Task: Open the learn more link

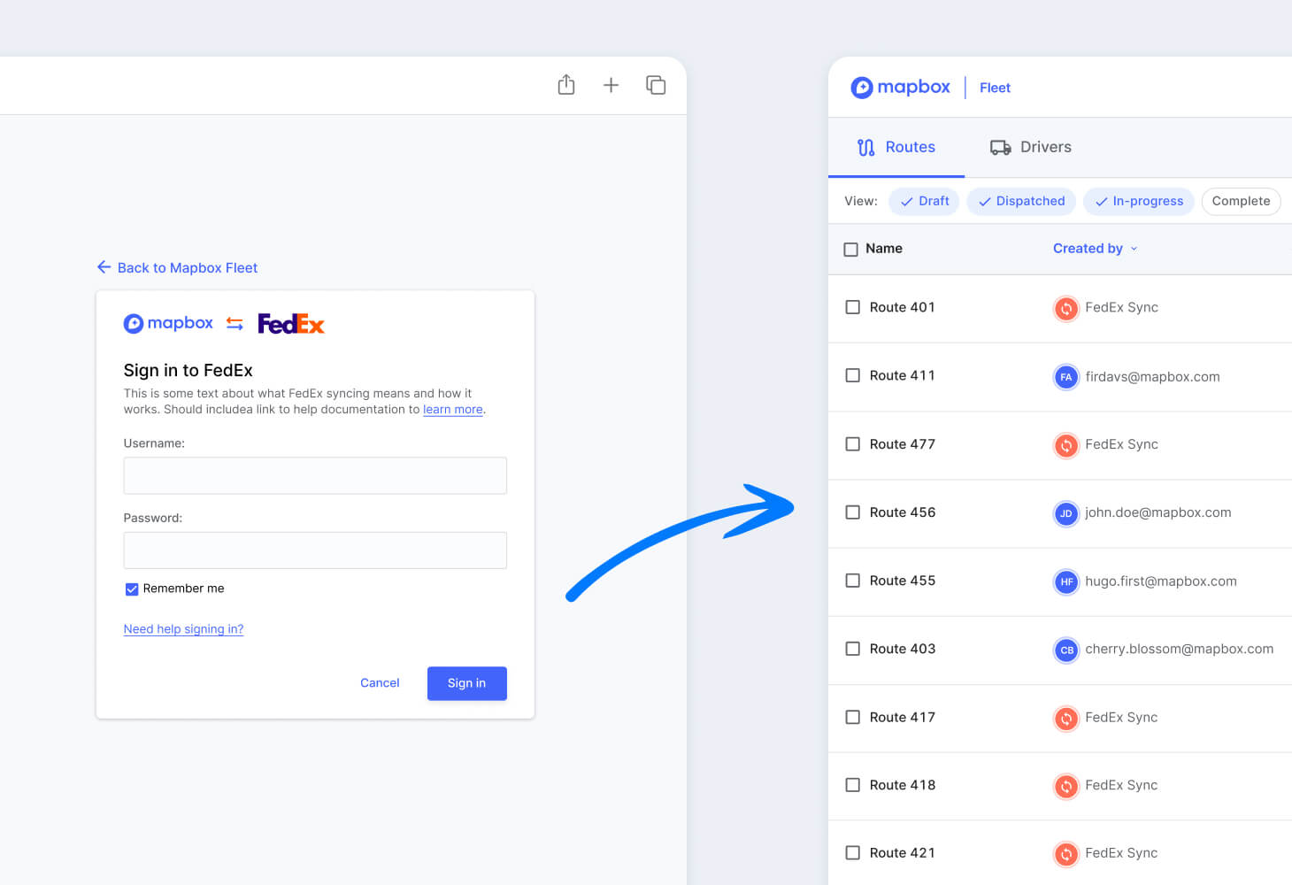Action: coord(453,410)
